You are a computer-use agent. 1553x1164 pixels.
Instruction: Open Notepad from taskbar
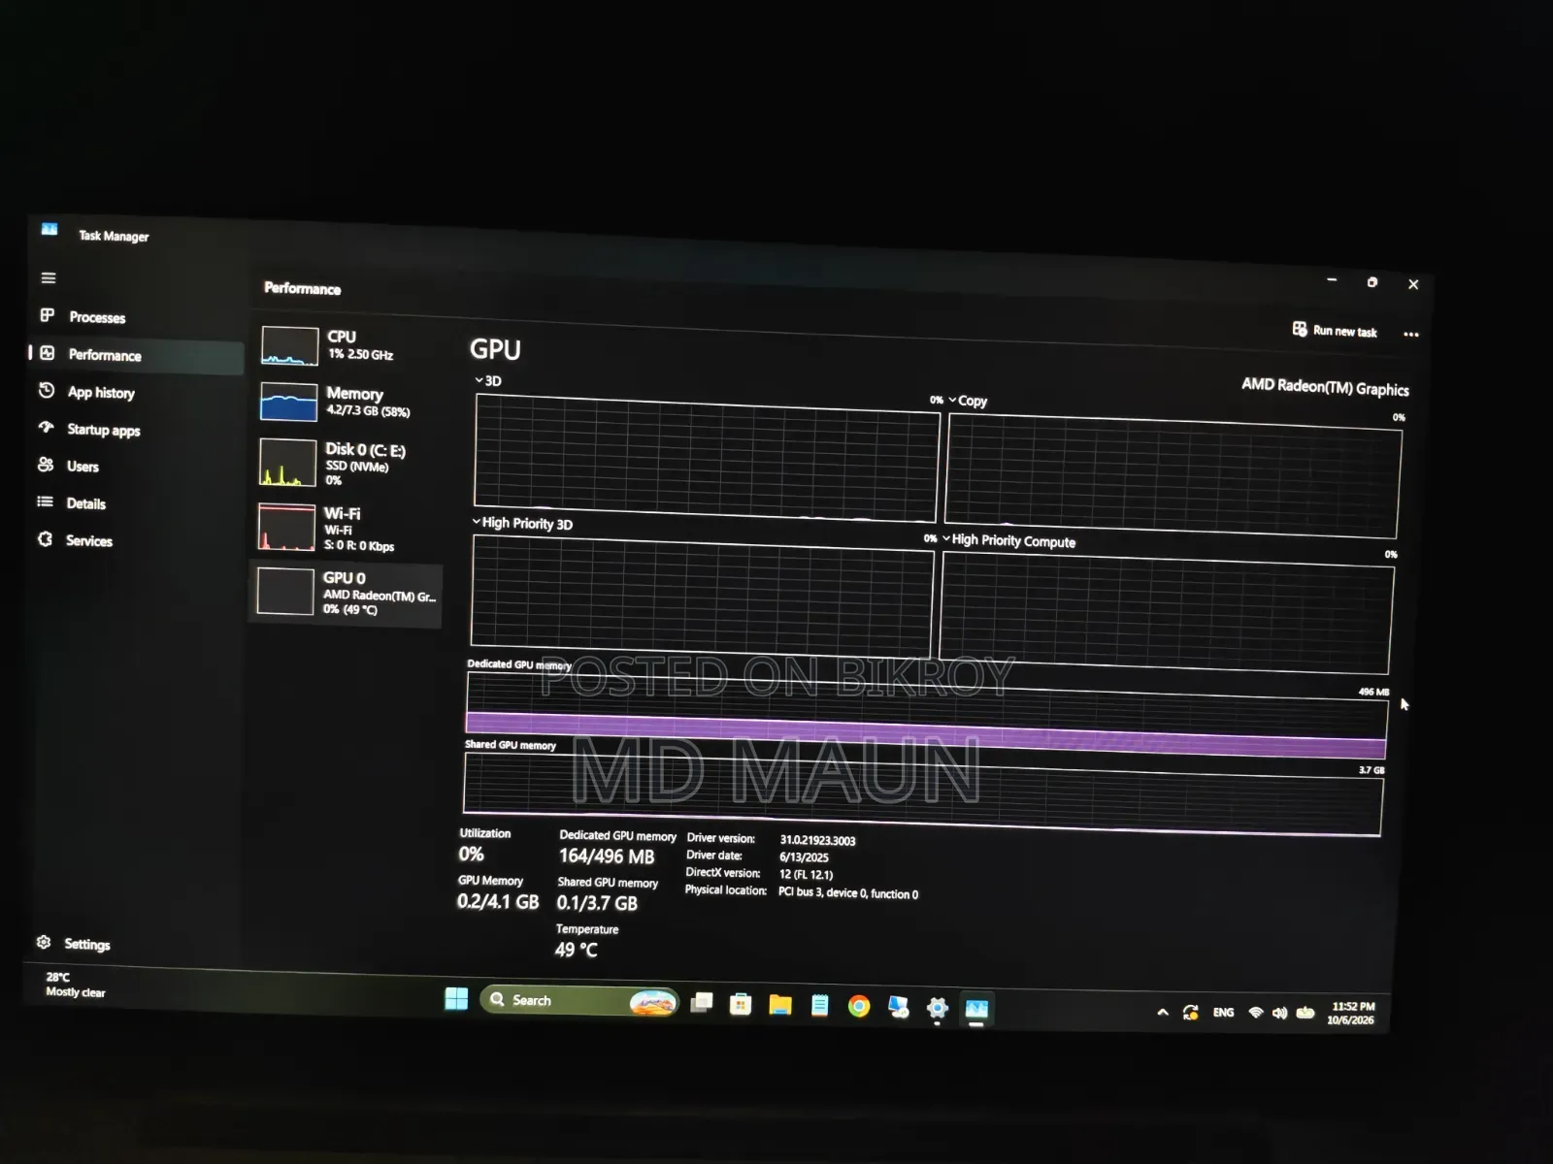820,1006
